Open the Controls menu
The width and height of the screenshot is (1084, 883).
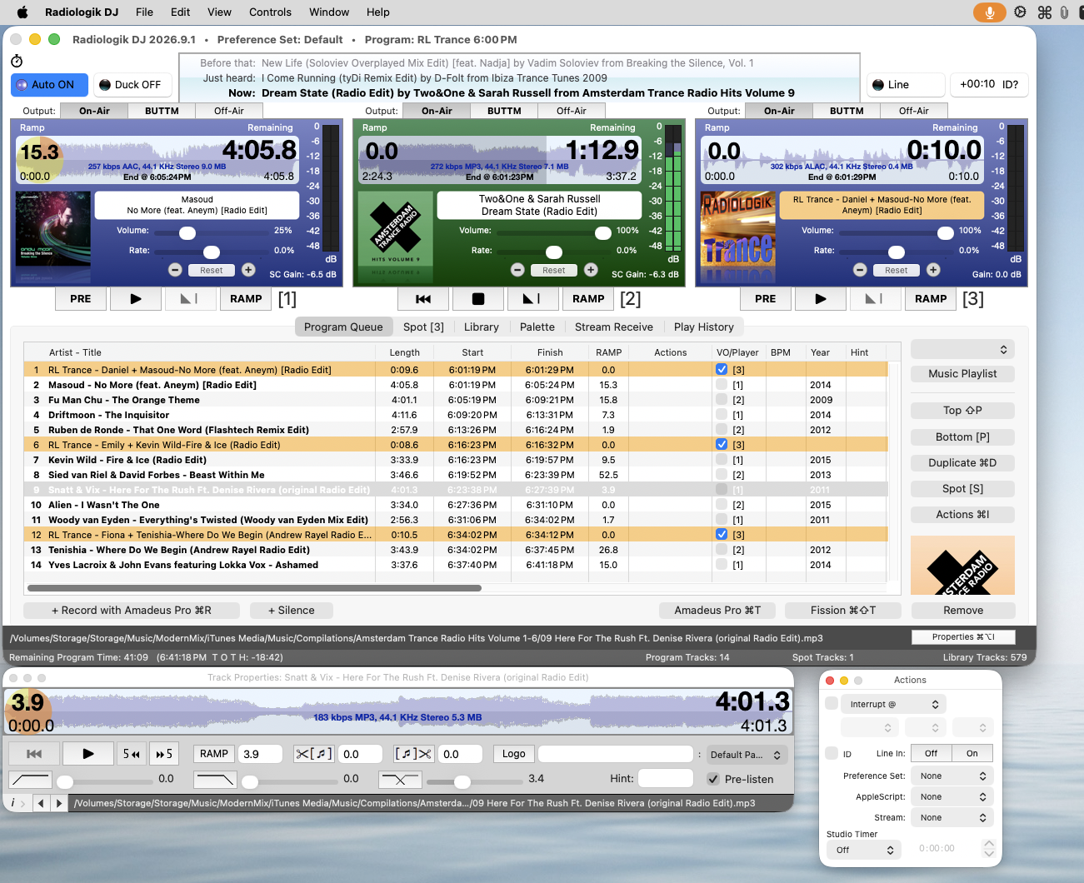pyautogui.click(x=270, y=12)
